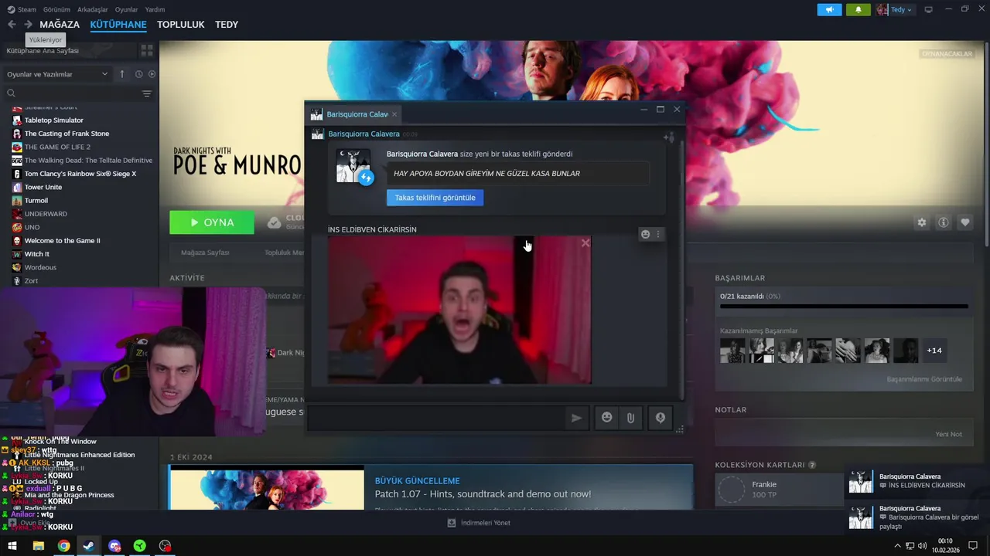Switch to the MAĞAZA tab

pos(60,25)
